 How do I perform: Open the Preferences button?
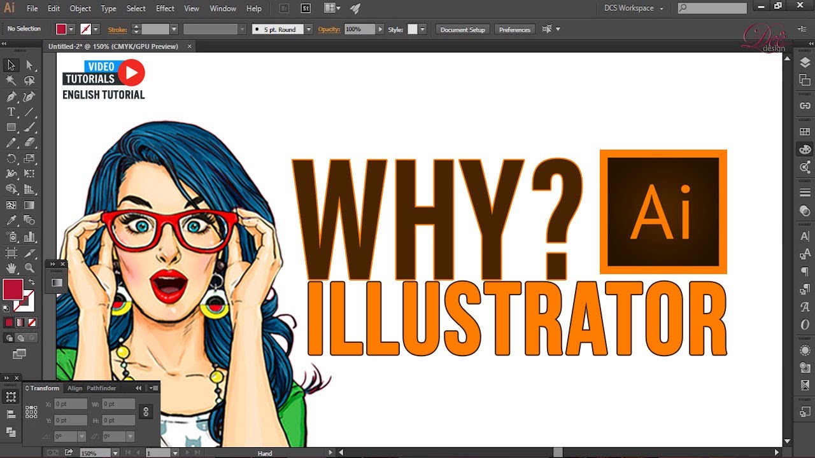click(514, 29)
